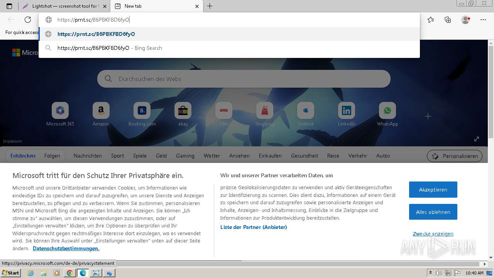Open the Geld category
Image resolution: width=494 pixels, height=278 pixels.
tap(161, 156)
